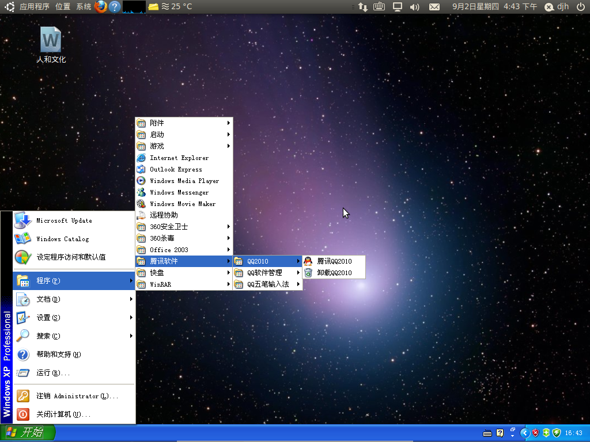Launch 腾讯QQ2010 penguin item
Viewport: 590px width, 442px height.
[334, 261]
